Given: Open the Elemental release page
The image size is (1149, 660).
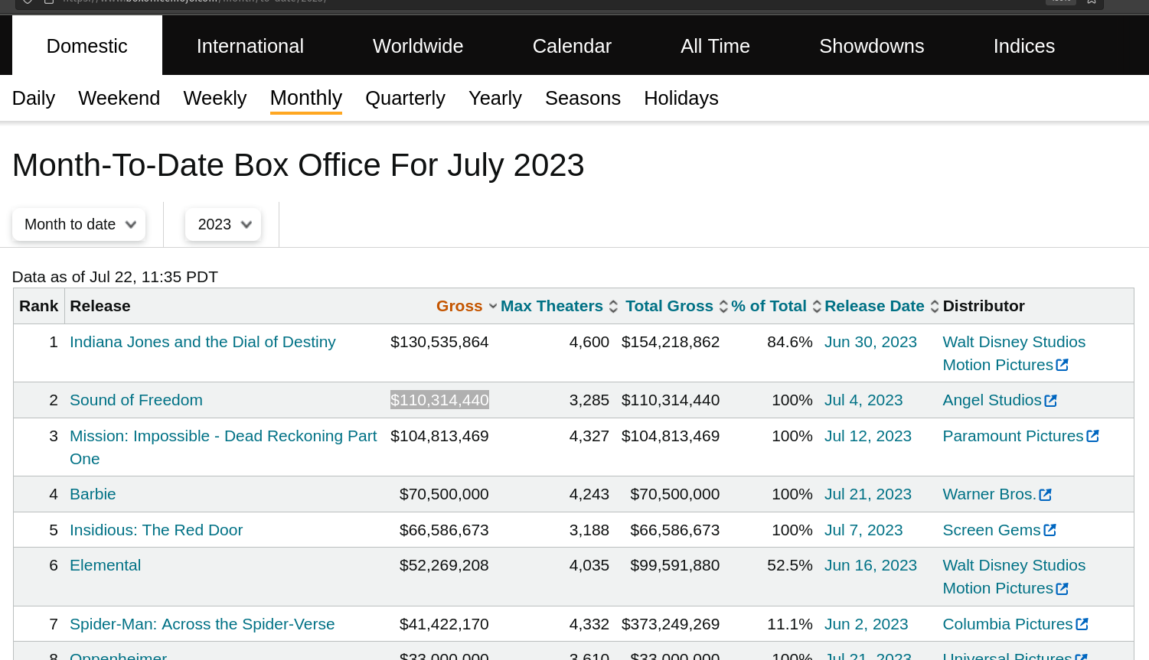Looking at the screenshot, I should pos(106,565).
